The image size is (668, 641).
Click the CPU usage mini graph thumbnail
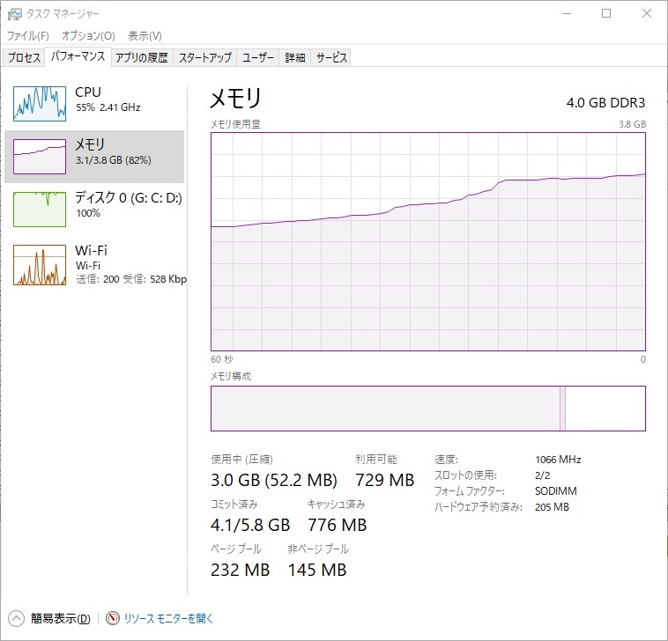coord(40,103)
